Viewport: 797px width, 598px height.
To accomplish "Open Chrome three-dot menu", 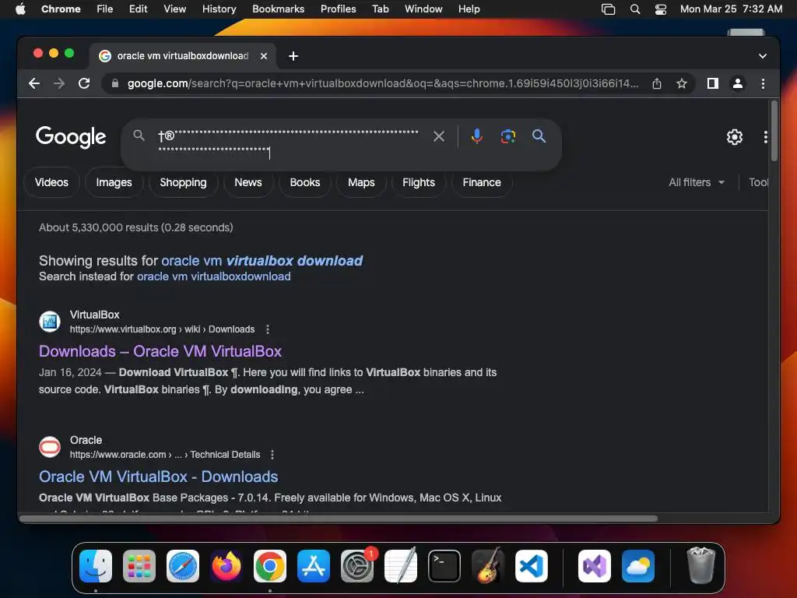I will click(x=763, y=83).
